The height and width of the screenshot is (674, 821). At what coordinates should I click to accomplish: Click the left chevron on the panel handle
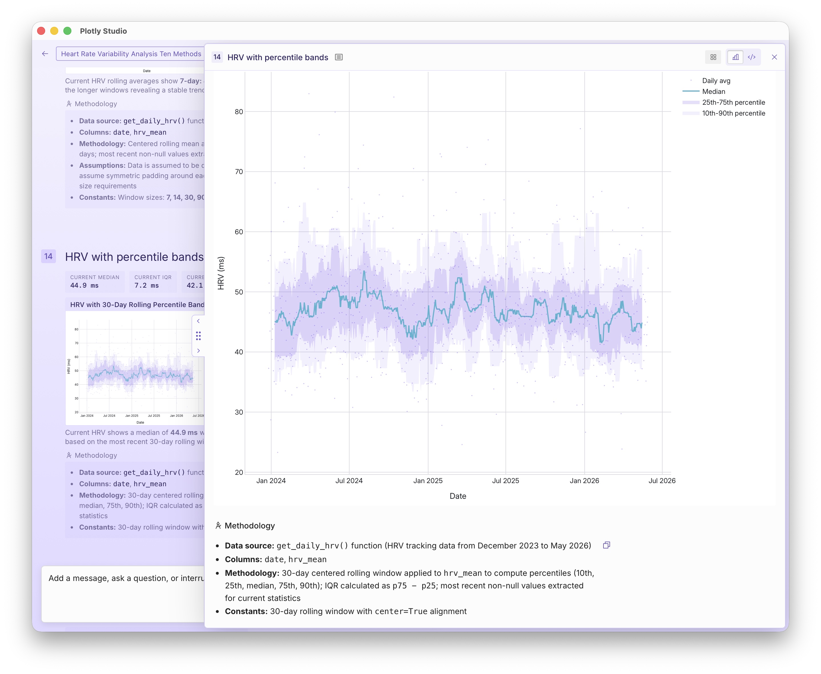198,321
